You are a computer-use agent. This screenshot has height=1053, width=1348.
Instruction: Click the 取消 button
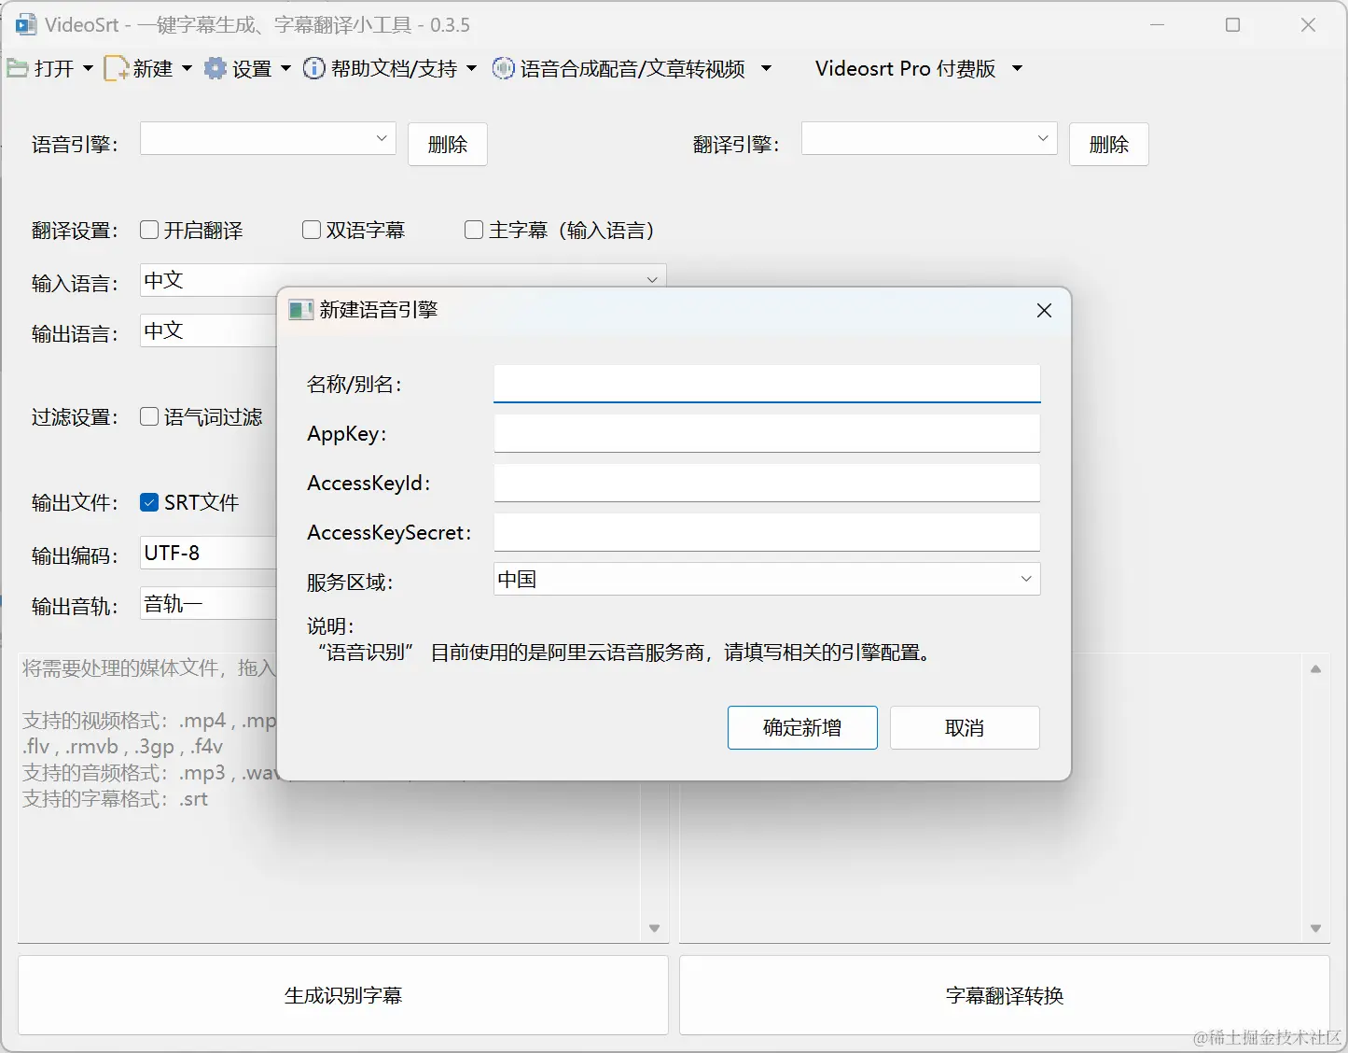pos(965,727)
